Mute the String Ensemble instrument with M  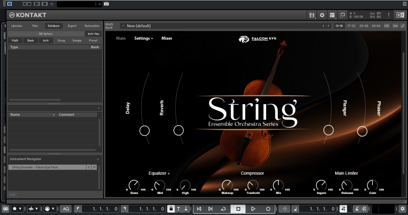coord(94,168)
